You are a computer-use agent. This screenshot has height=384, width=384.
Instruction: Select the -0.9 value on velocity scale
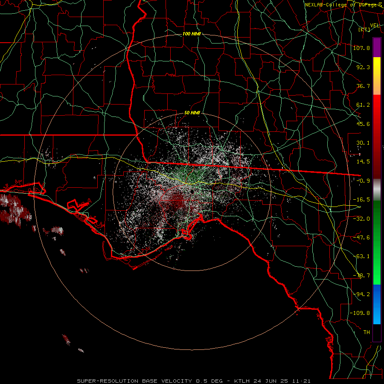click(363, 181)
